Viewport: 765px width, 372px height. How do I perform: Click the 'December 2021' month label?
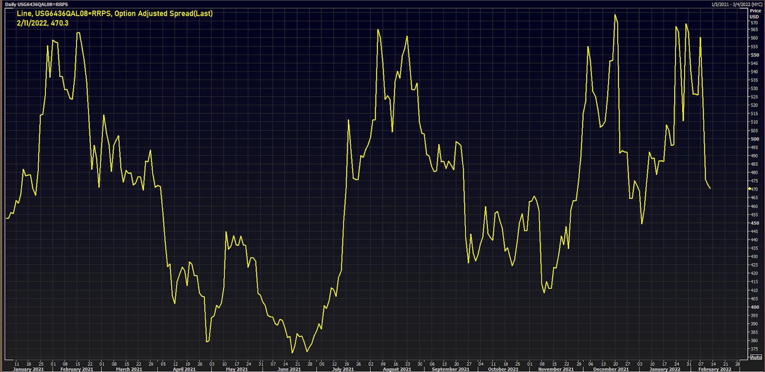[611, 369]
